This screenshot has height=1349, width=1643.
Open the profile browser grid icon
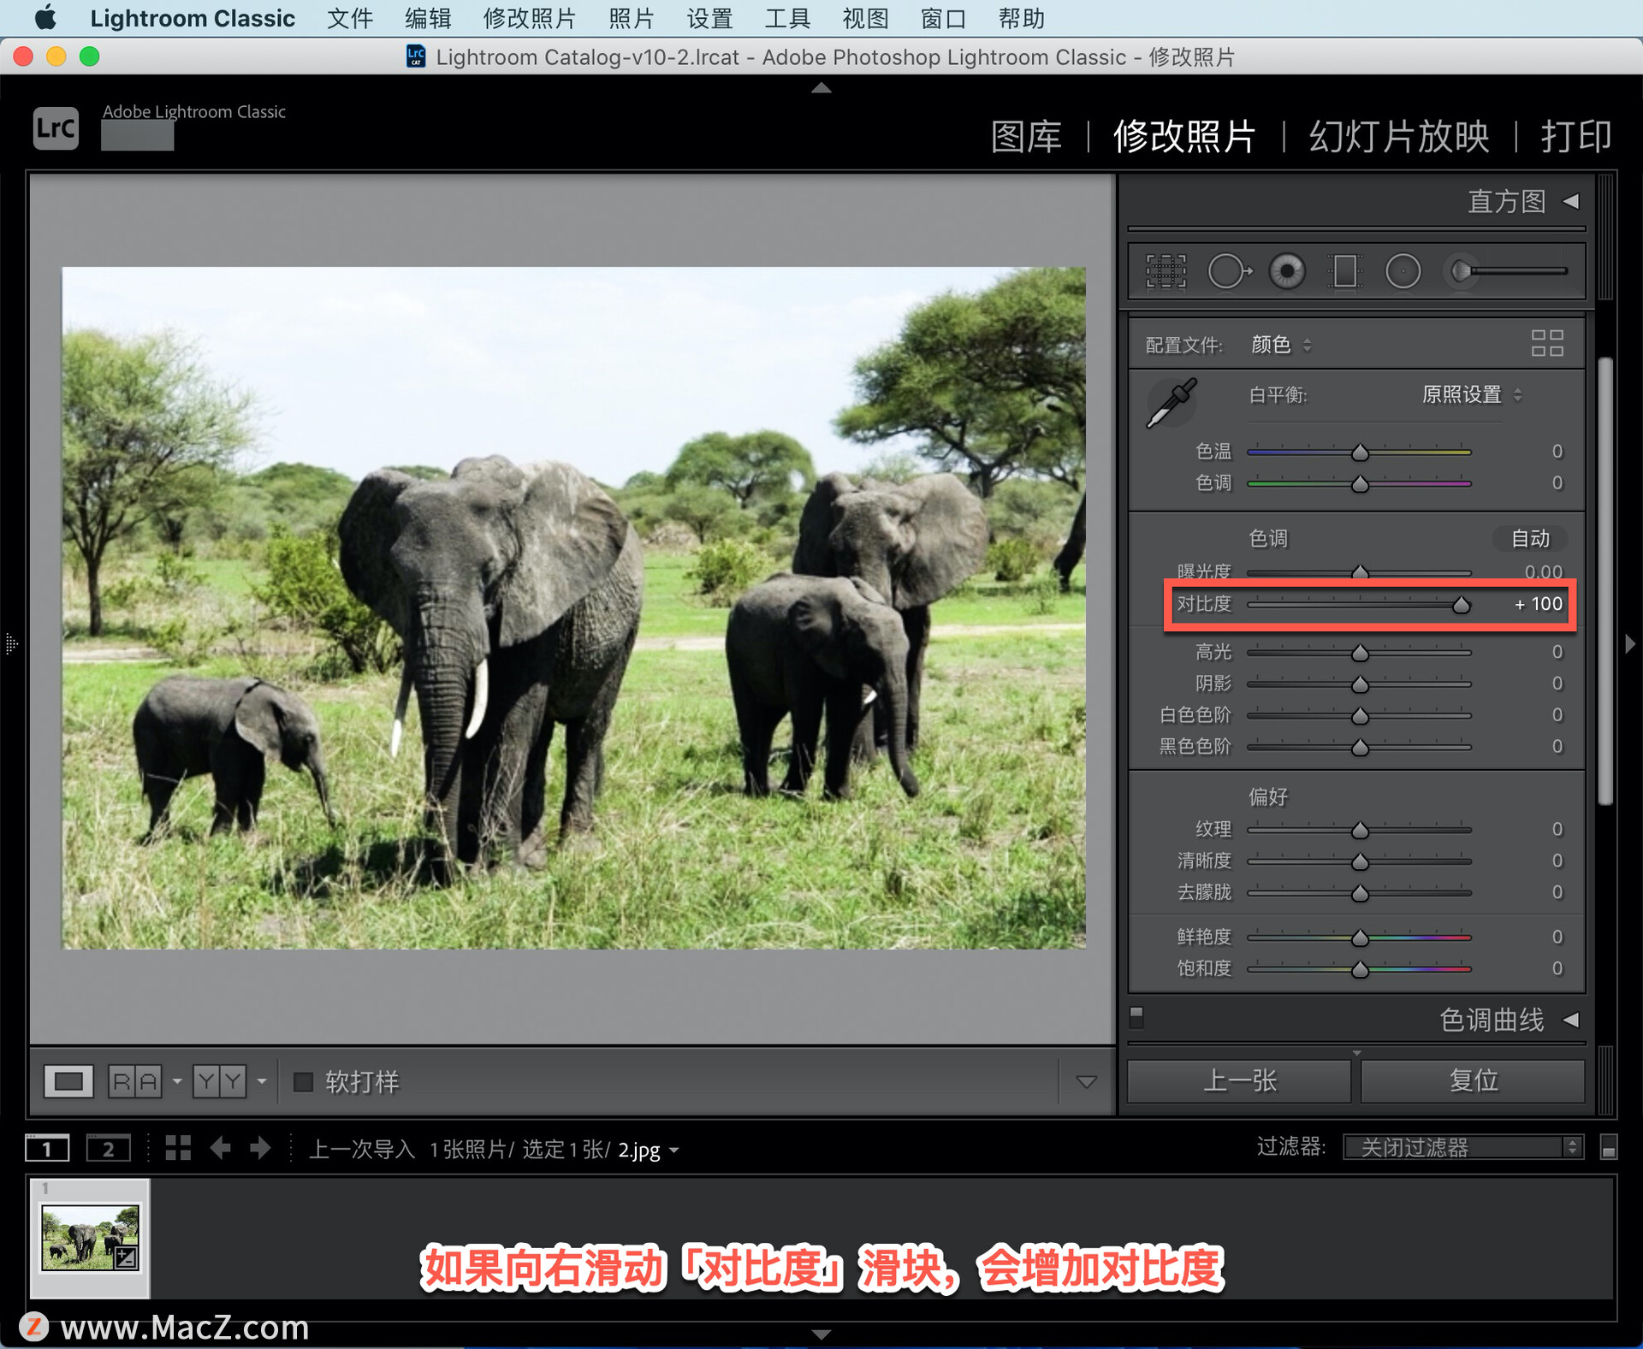tap(1546, 344)
